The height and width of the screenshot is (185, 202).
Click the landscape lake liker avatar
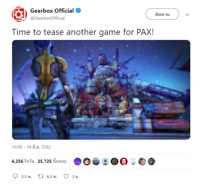(96, 162)
